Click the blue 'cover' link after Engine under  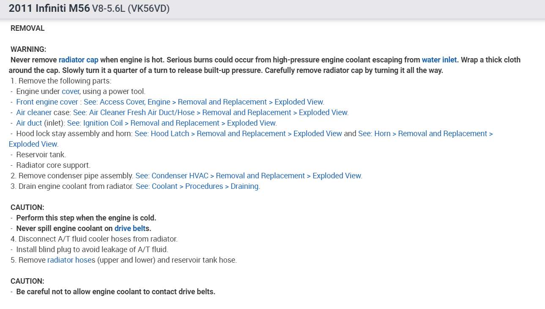click(x=70, y=91)
